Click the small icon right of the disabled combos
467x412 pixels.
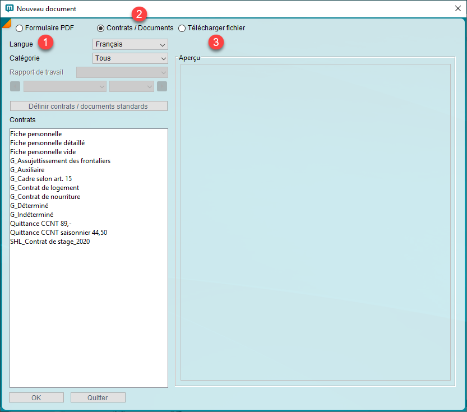(x=163, y=86)
